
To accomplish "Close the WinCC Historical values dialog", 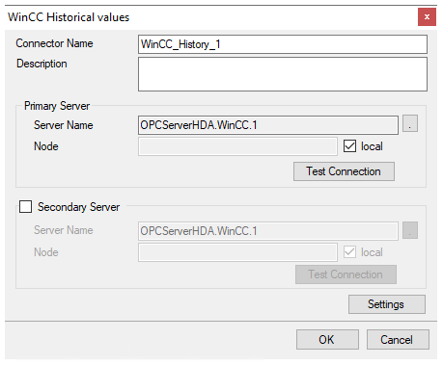I will pos(427,17).
